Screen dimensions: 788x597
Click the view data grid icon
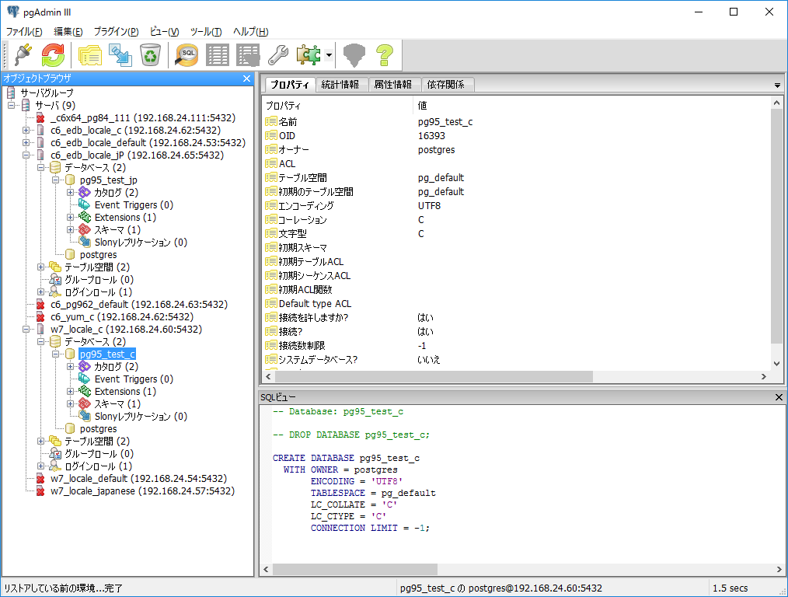click(218, 54)
